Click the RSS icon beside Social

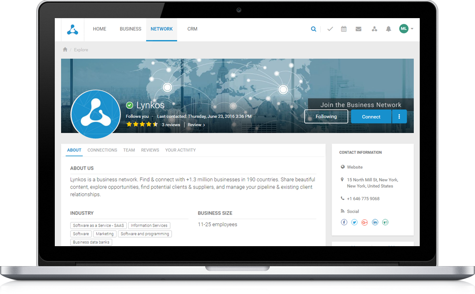pyautogui.click(x=343, y=211)
